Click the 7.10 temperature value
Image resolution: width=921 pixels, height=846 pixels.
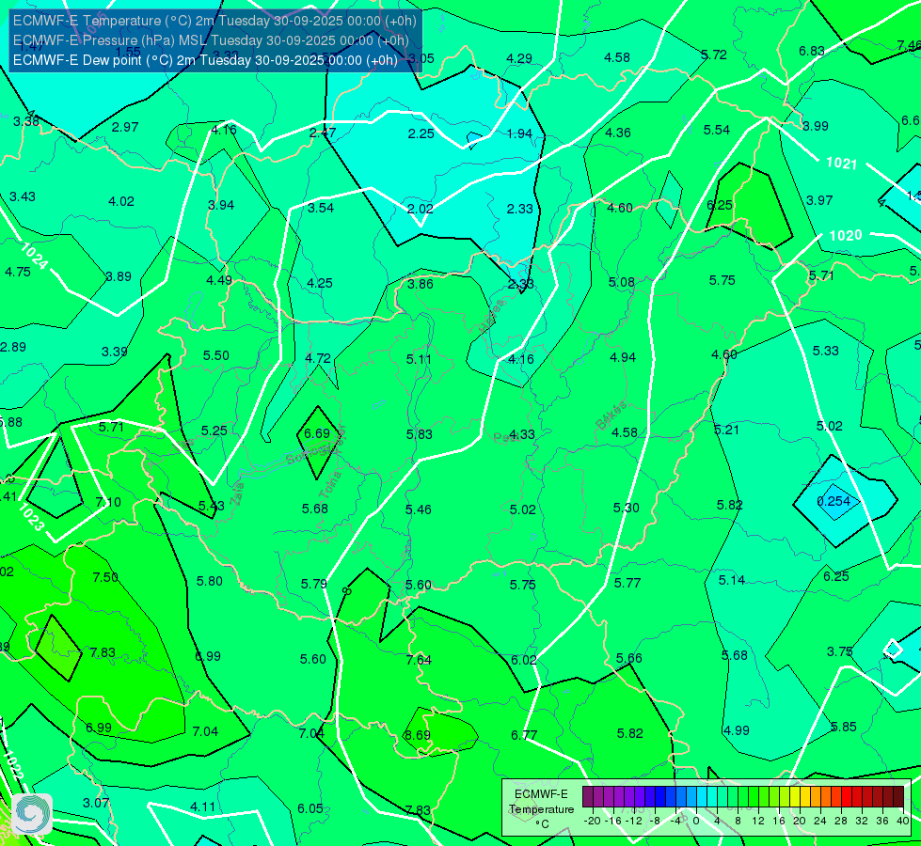(108, 502)
